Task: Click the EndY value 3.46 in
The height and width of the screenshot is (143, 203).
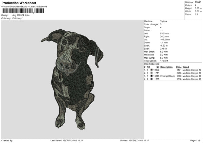Action: pyautogui.click(x=163, y=49)
